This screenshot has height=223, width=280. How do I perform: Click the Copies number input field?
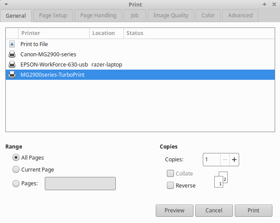pyautogui.click(x=212, y=160)
